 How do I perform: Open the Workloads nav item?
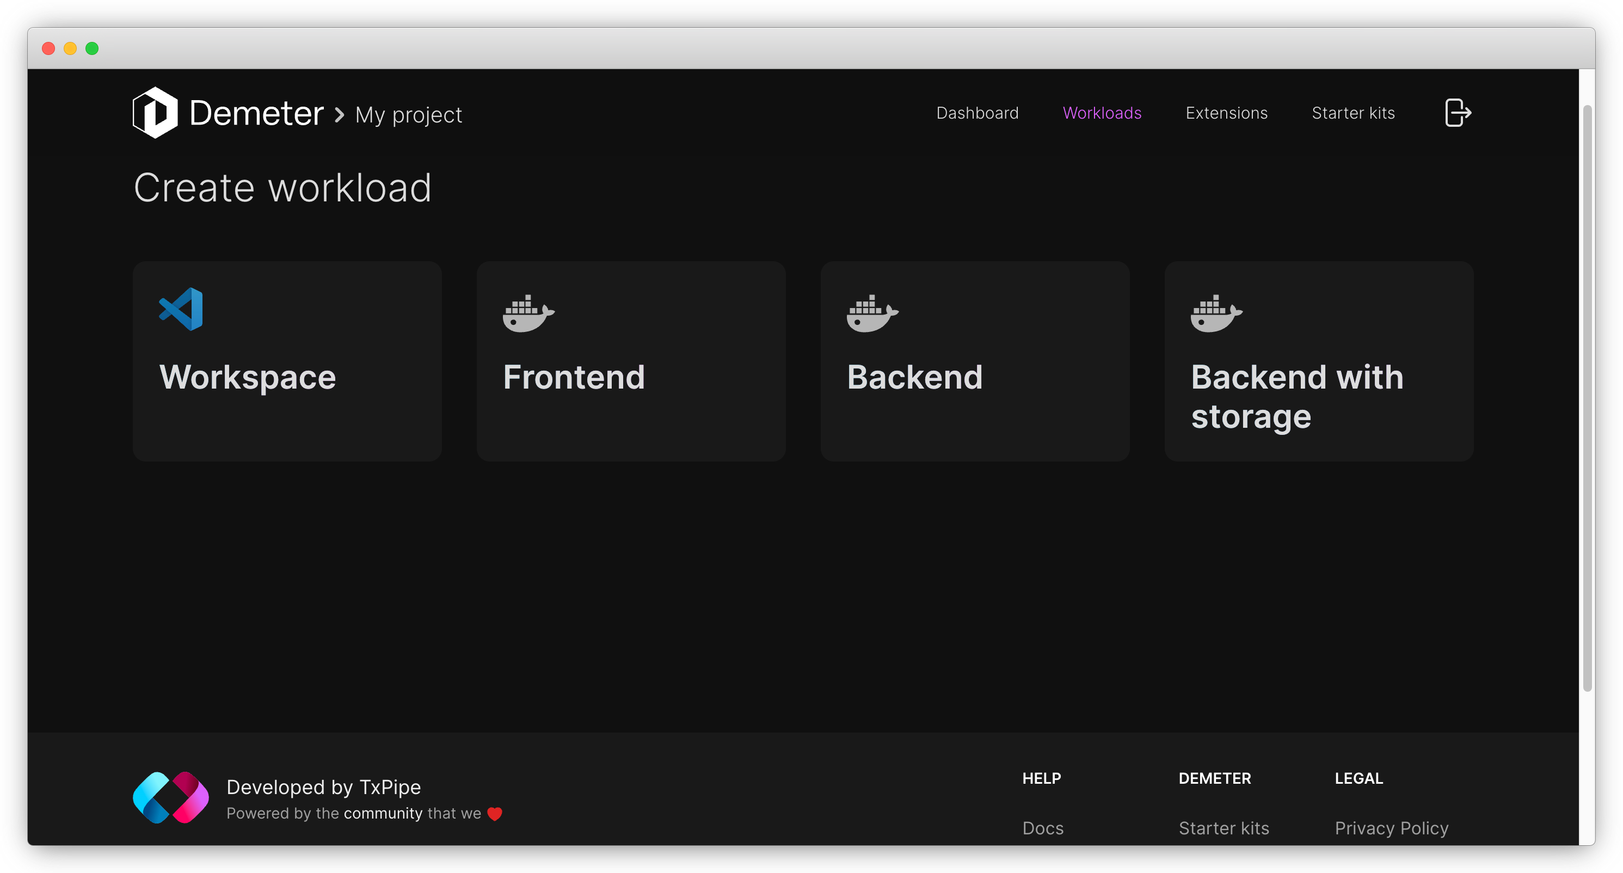pyautogui.click(x=1102, y=113)
